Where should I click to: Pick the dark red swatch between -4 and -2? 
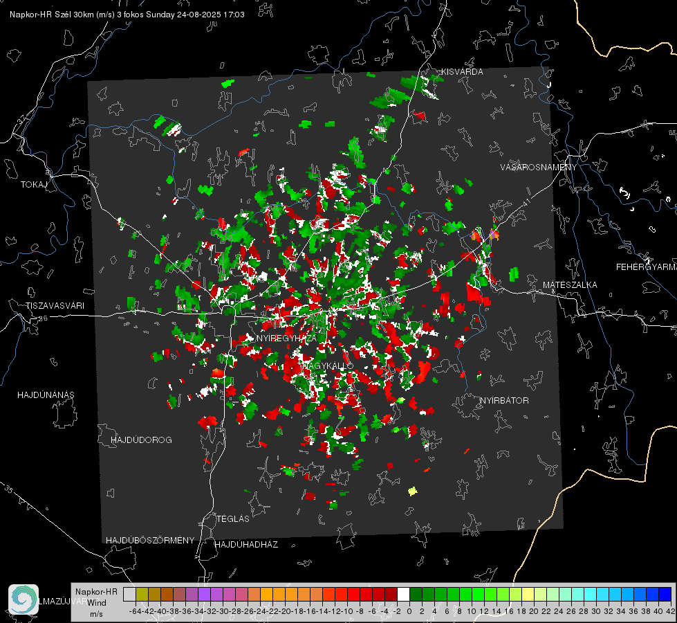coord(391,594)
